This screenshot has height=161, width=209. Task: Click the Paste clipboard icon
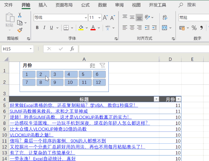(x=10, y=17)
